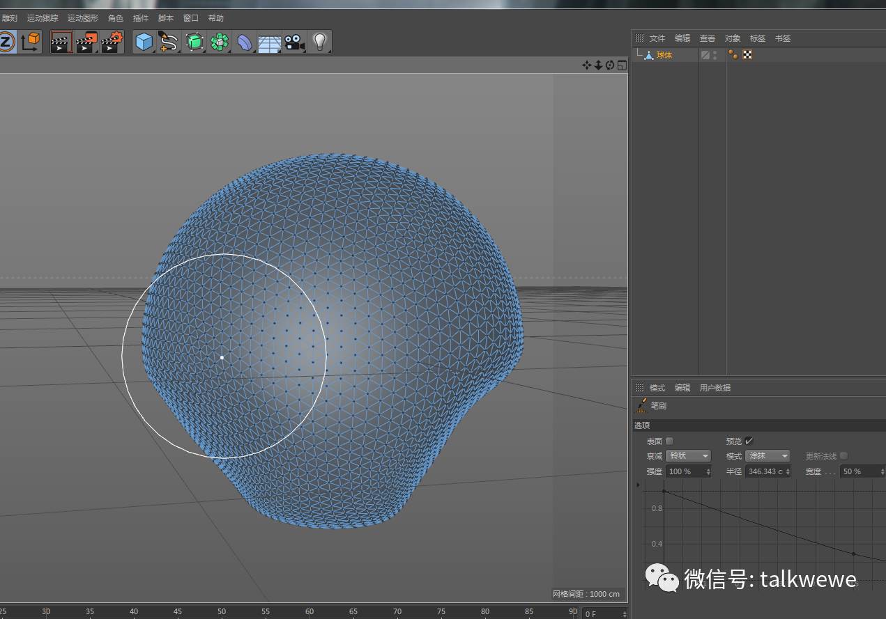Click the 强度 stepper arrows
The image size is (886, 619).
pos(708,471)
